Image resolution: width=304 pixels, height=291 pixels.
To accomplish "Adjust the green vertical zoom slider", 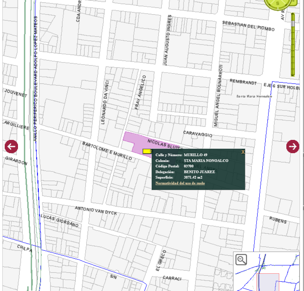I will pyautogui.click(x=293, y=44).
